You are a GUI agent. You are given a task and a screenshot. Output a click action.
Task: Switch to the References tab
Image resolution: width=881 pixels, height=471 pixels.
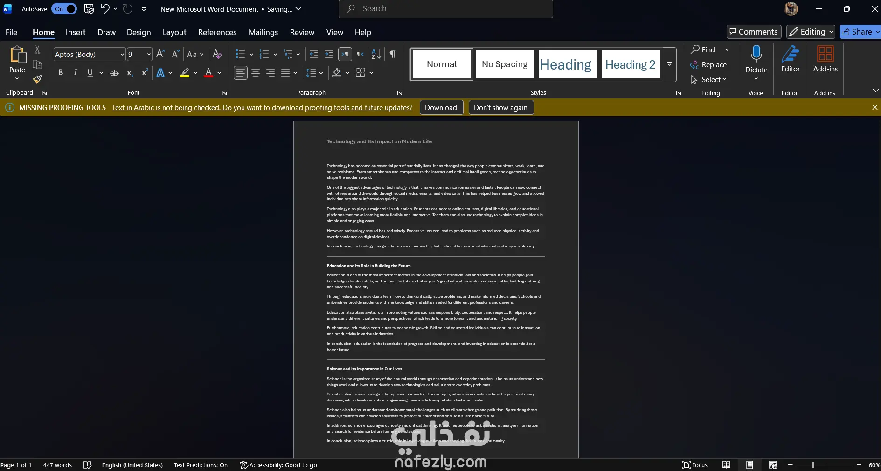[x=217, y=32]
